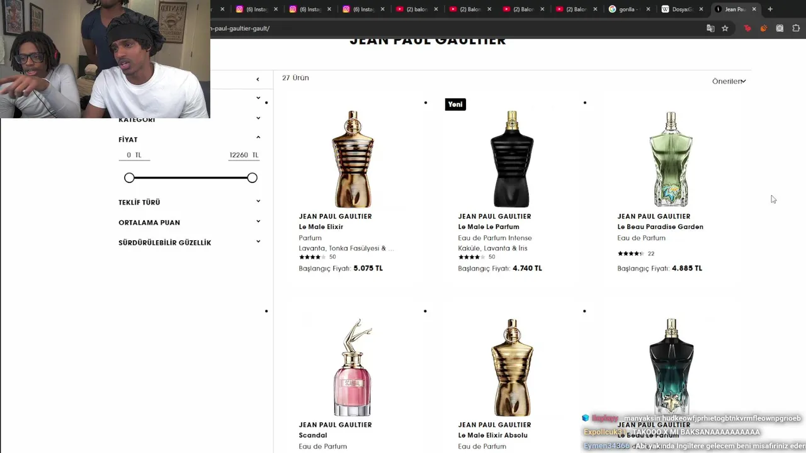Open the Le Male Le Parfum product link
Screen dimensions: 806x453
489,226
